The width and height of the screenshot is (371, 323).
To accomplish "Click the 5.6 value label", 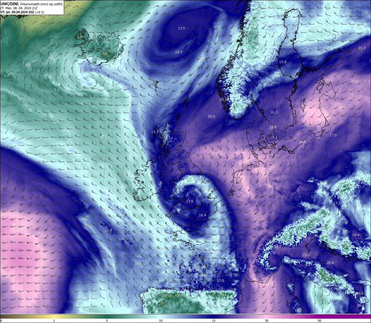I will click(x=57, y=90).
